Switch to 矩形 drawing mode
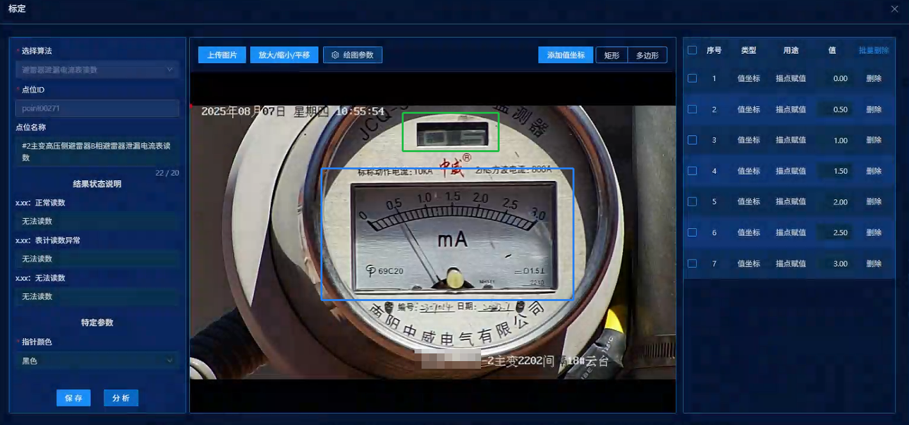Viewport: 909px width, 425px height. point(612,55)
